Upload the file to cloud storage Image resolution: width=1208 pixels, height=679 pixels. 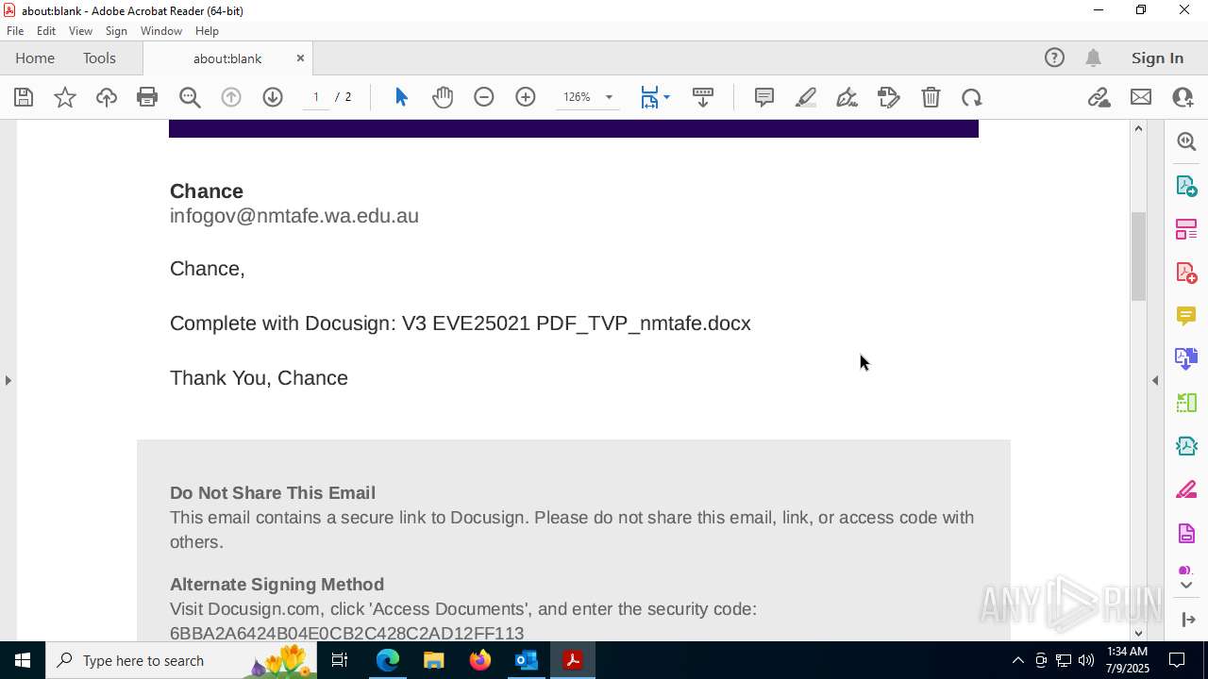(107, 97)
